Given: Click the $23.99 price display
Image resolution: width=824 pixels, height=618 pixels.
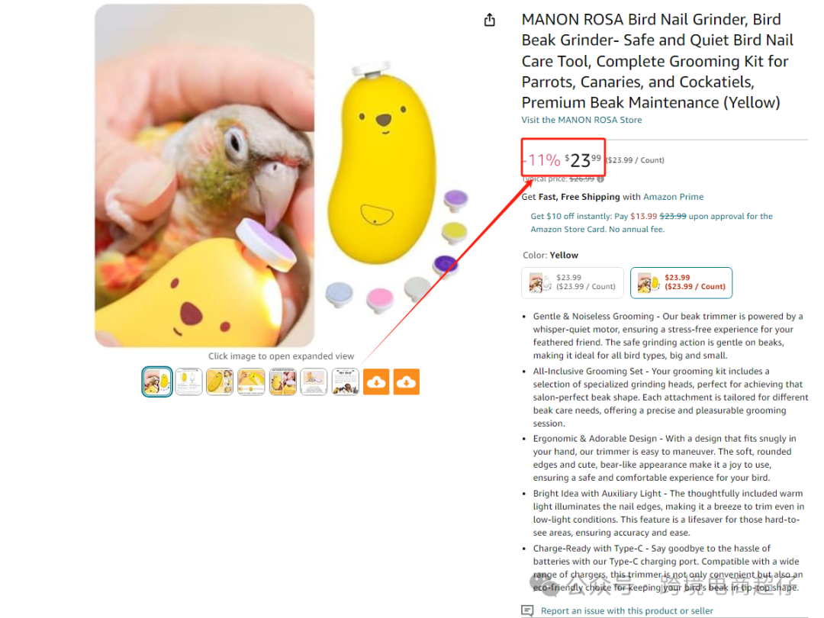Looking at the screenshot, I should coord(583,159).
